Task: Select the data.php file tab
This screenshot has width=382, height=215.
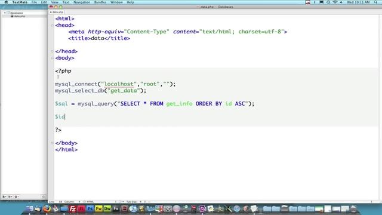Action: [x=57, y=12]
